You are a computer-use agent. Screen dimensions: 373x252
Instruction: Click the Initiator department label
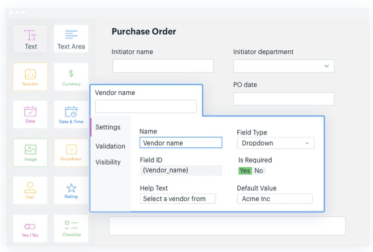[x=264, y=52]
